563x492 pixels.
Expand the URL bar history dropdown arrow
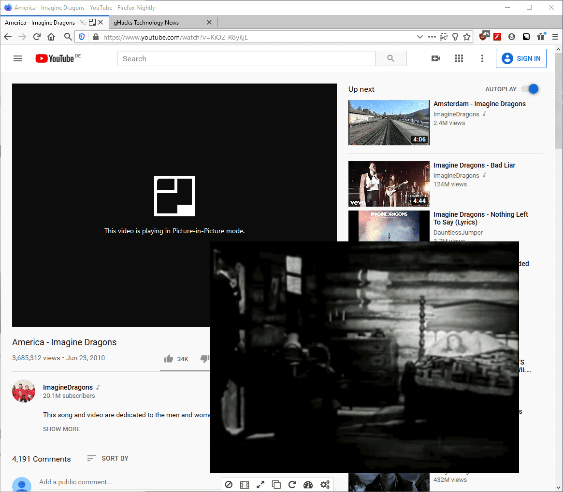419,37
